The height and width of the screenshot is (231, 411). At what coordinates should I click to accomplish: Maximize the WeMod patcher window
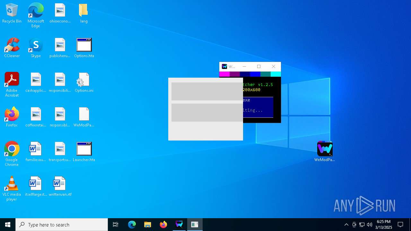point(259,66)
